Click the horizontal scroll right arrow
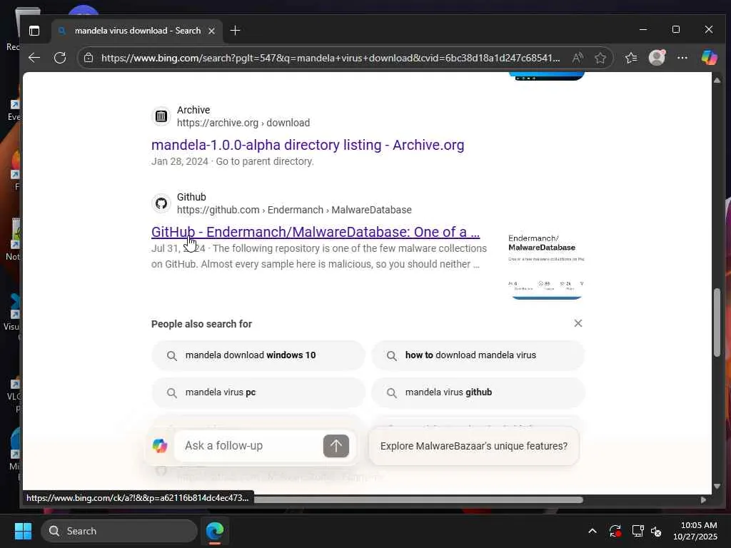The height and width of the screenshot is (548, 731). [703, 499]
